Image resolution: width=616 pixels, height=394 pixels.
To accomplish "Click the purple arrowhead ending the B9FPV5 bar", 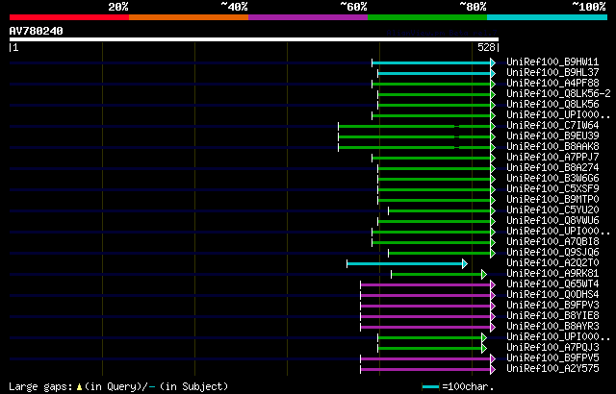I will click(x=493, y=359).
